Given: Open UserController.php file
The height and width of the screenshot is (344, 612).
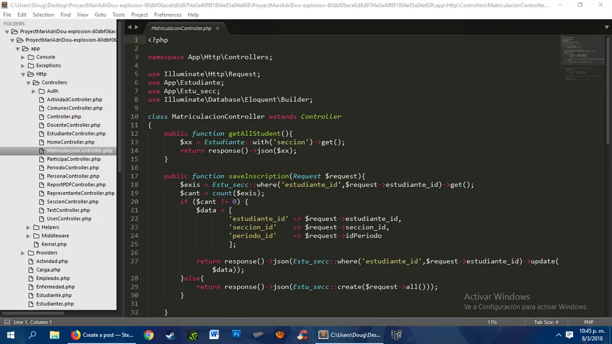Looking at the screenshot, I should 69,219.
